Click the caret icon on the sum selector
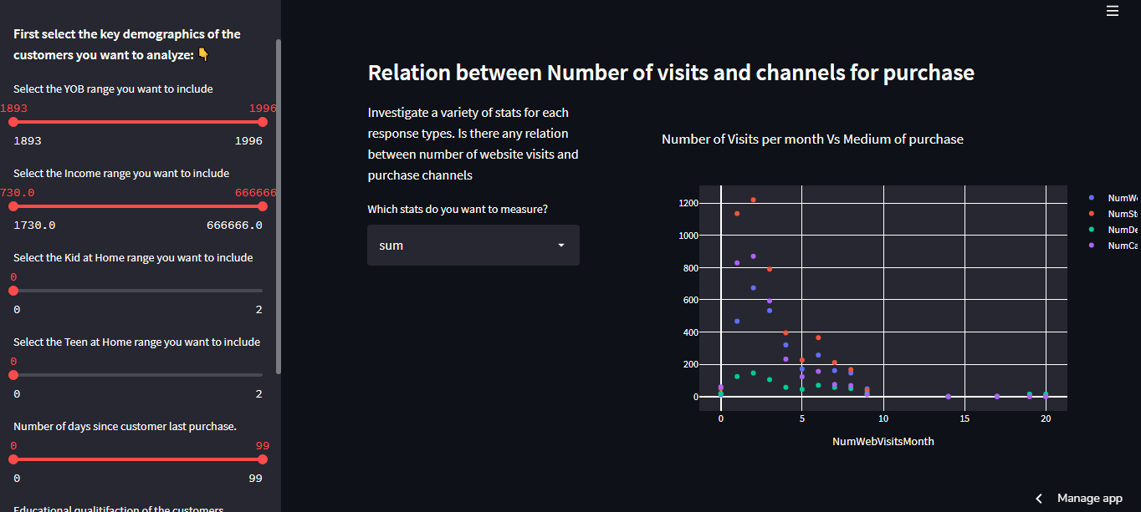The image size is (1141, 512). (560, 245)
